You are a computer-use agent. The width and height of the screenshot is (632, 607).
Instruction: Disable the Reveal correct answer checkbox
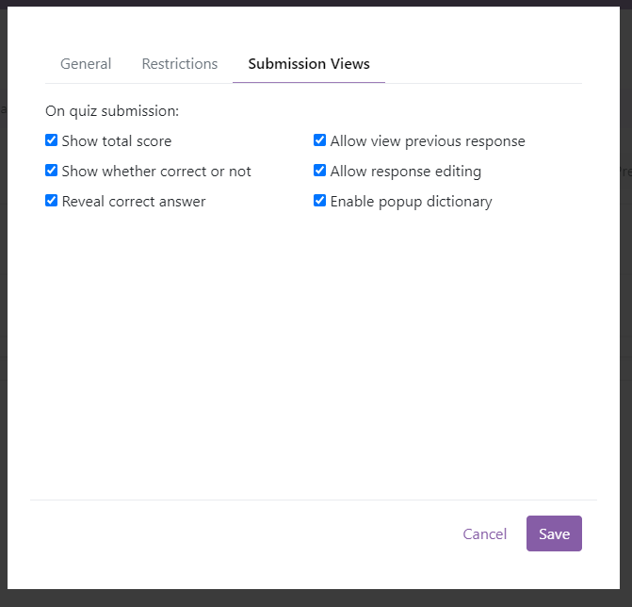(51, 201)
